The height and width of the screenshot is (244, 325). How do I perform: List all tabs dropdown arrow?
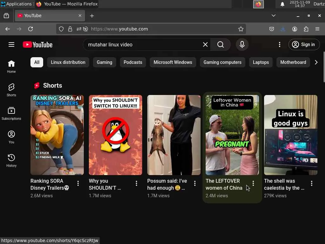click(x=274, y=16)
